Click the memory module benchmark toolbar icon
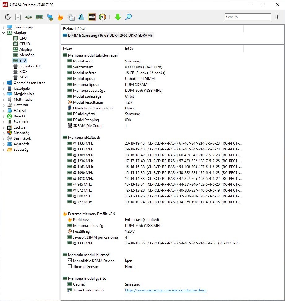Image resolution: width=285 pixels, height=301 pixels. [39, 17]
